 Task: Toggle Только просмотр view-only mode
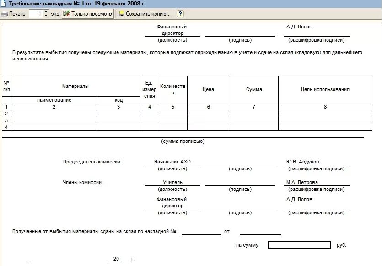click(88, 14)
